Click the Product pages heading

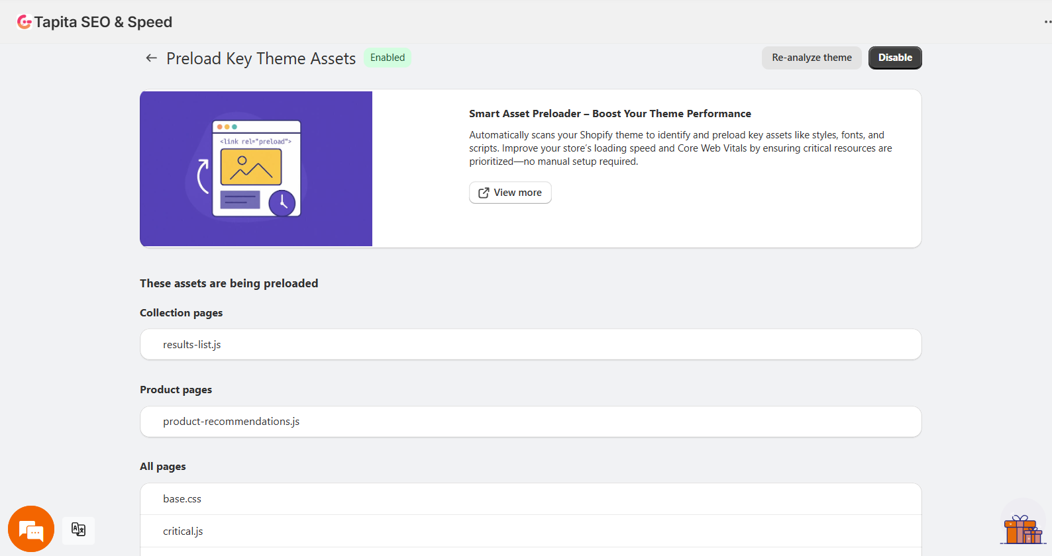[176, 389]
